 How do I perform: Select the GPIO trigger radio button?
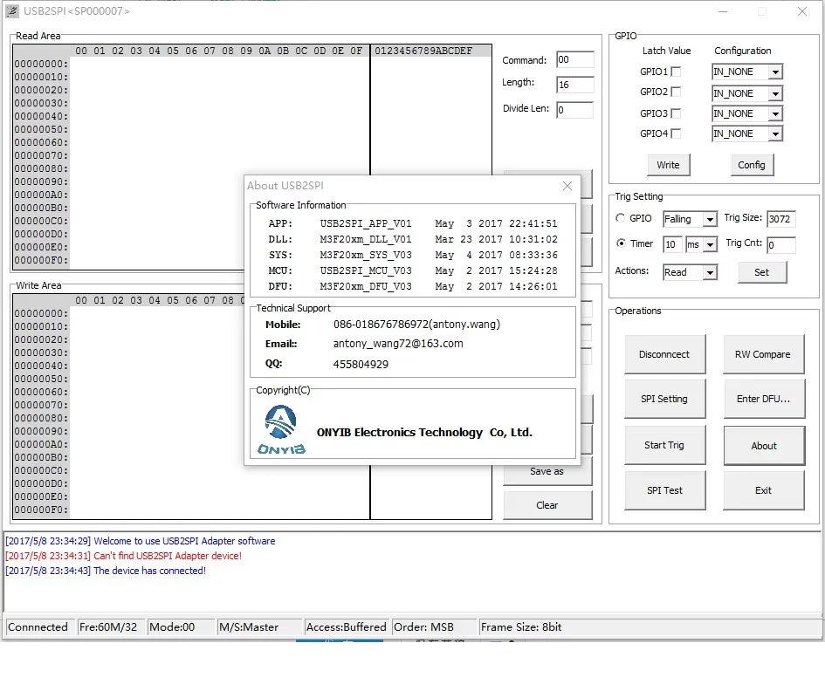tap(621, 219)
